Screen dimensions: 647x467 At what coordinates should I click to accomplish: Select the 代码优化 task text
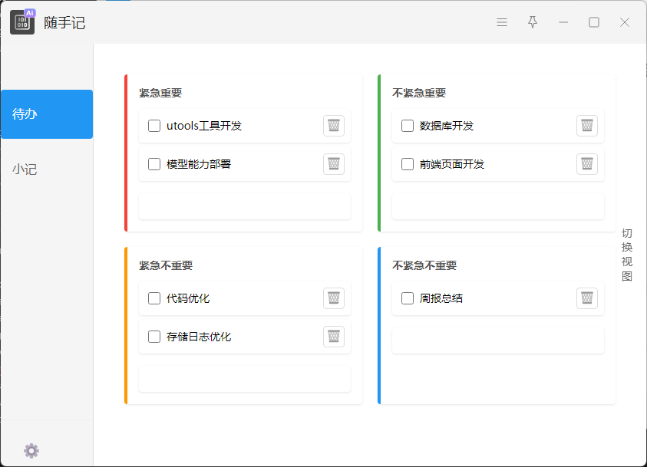pos(188,298)
